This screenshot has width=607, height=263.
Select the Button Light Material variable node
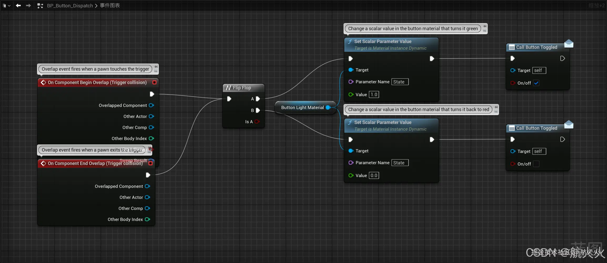pos(305,107)
